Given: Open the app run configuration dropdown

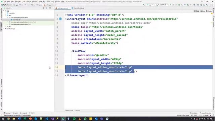Looking at the screenshot, I should point(150,5).
